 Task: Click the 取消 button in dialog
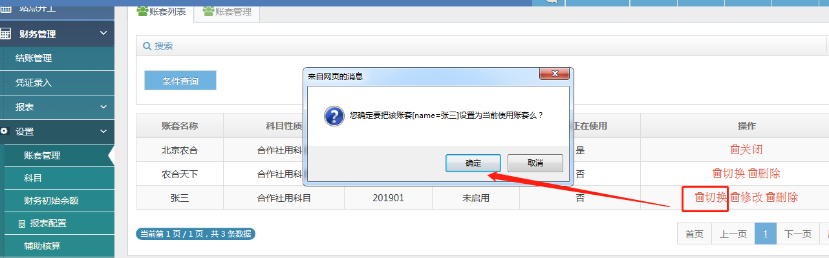(x=535, y=163)
